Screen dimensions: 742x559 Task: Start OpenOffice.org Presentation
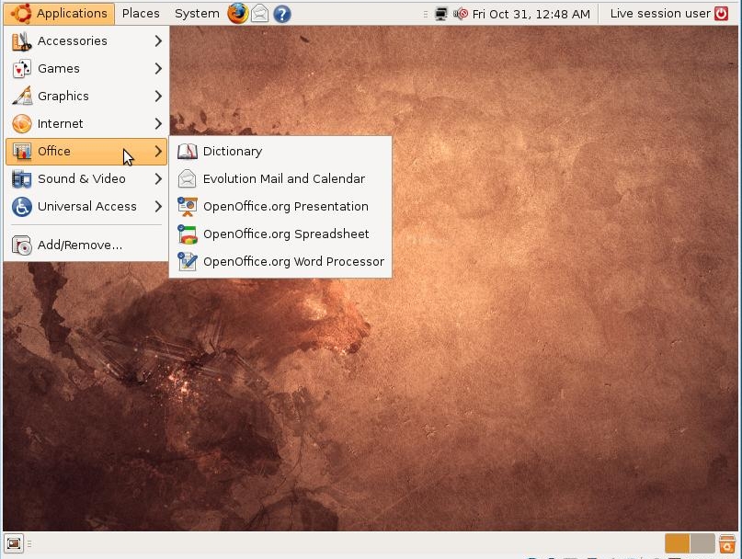pyautogui.click(x=280, y=207)
